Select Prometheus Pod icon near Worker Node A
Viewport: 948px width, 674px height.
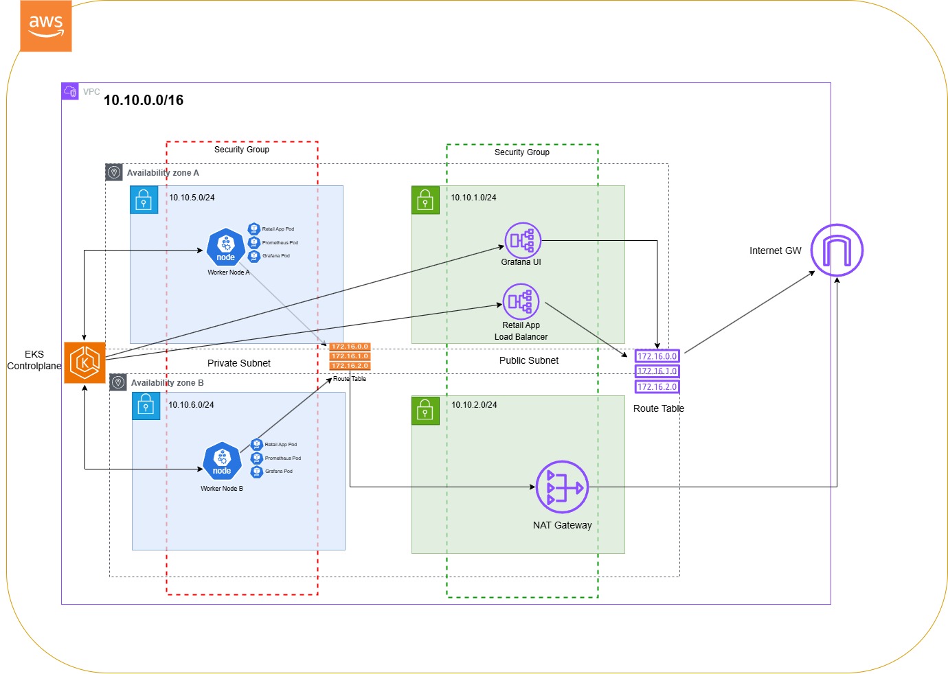click(253, 242)
